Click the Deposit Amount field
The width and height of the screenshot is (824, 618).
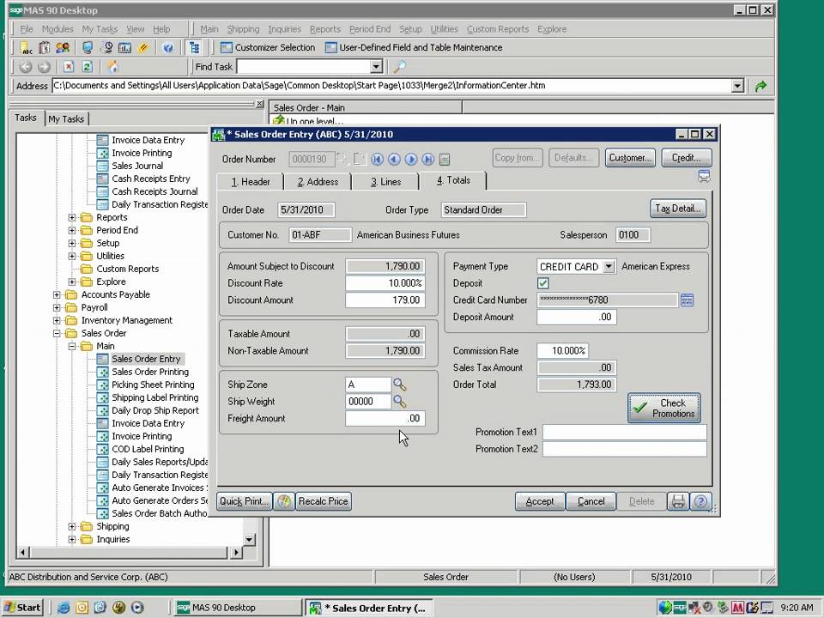pyautogui.click(x=576, y=317)
